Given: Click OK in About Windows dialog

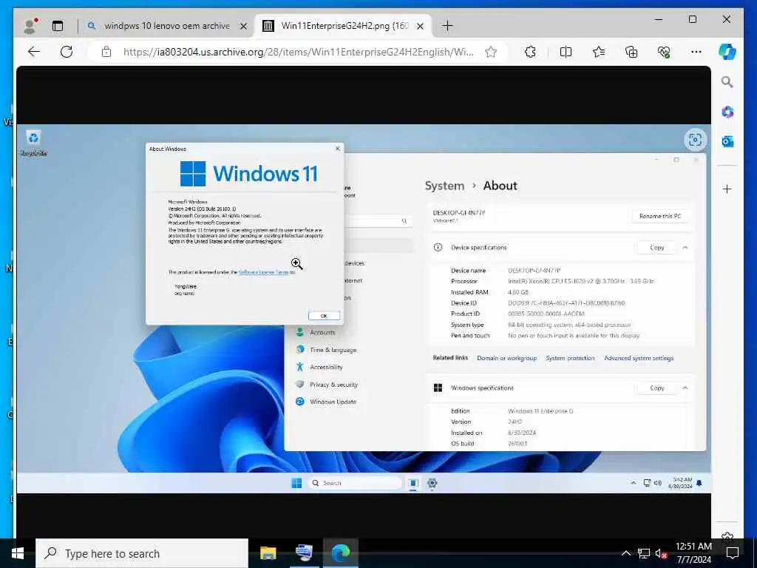Looking at the screenshot, I should (x=324, y=316).
